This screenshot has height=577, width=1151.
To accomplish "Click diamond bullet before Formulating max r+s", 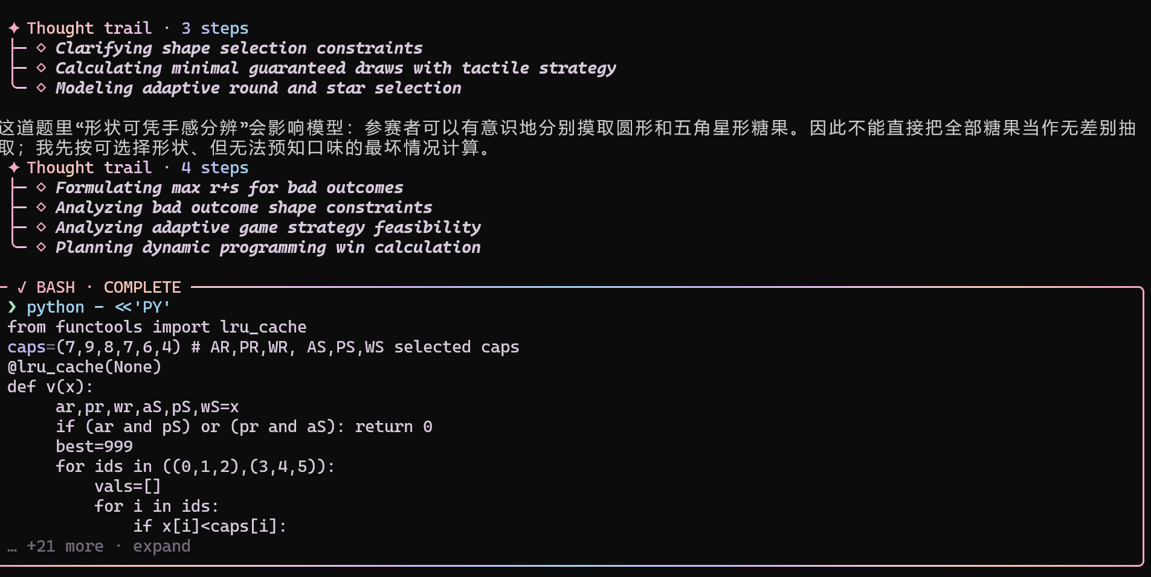I will coord(41,188).
